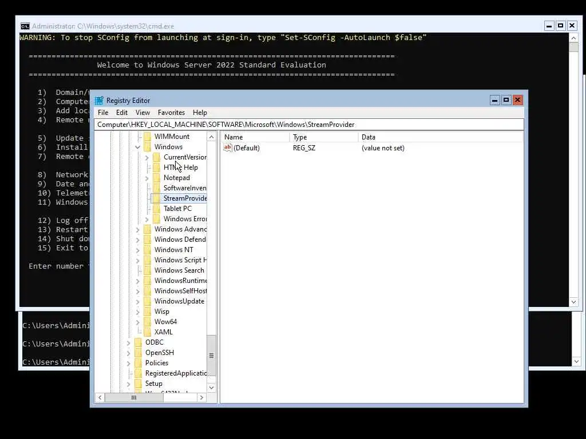Select the WindowsRuntime folder icon
This screenshot has width=586, height=439.
pyautogui.click(x=148, y=280)
